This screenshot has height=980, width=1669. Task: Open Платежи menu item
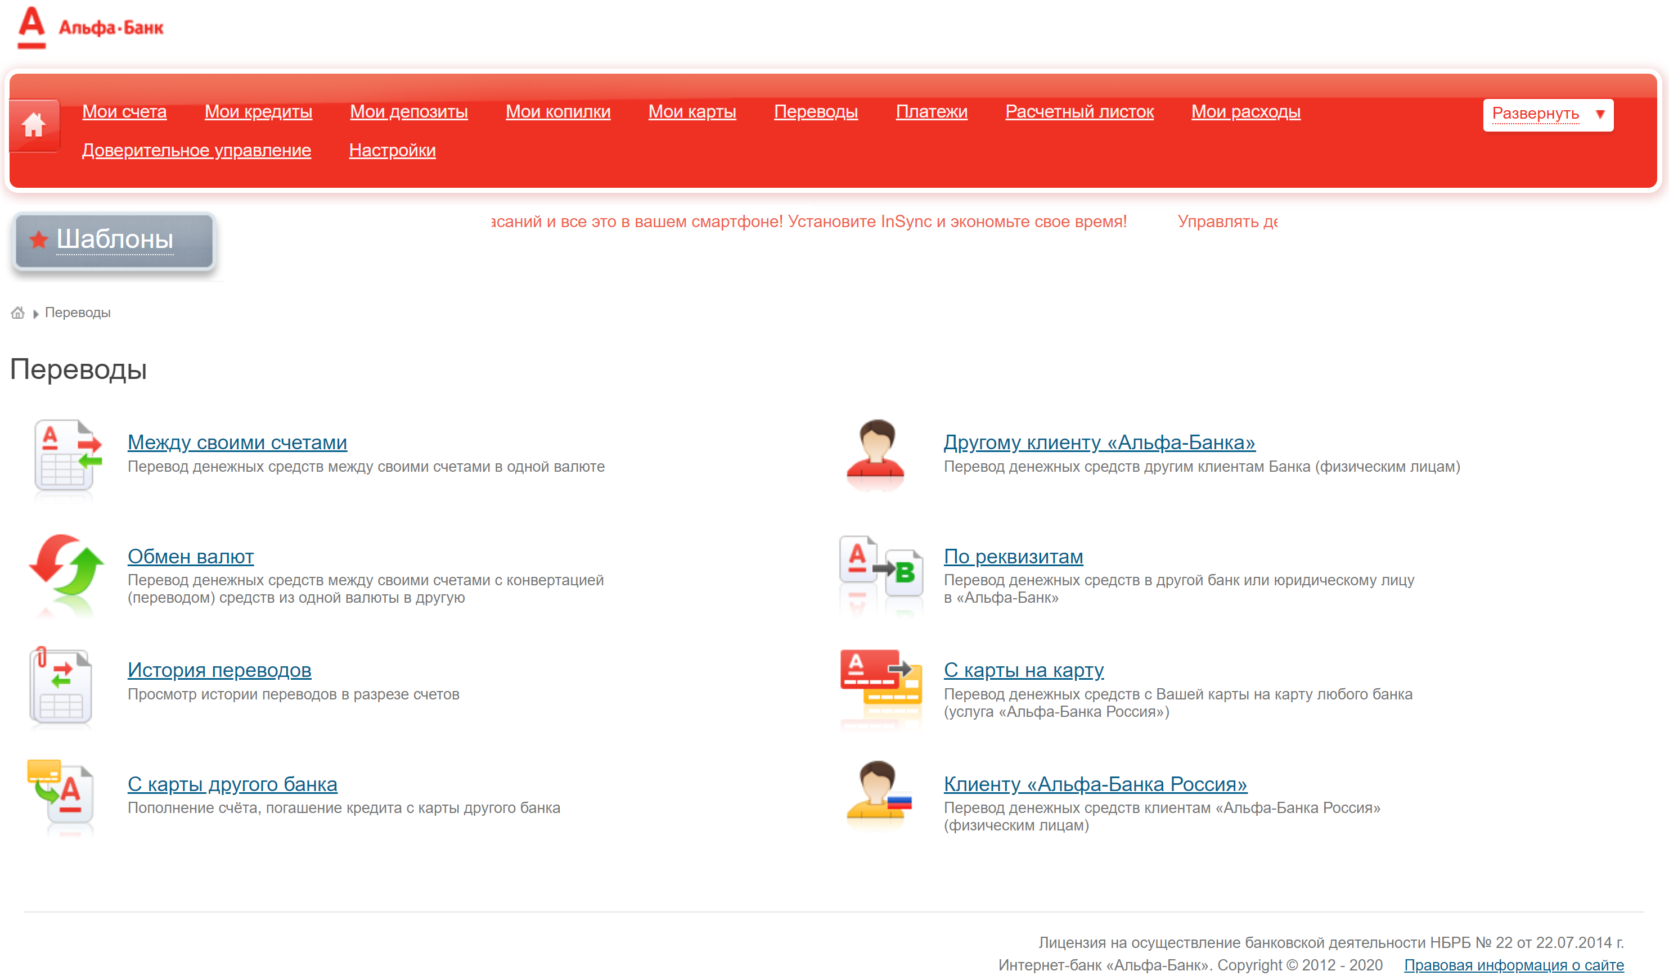(x=932, y=112)
